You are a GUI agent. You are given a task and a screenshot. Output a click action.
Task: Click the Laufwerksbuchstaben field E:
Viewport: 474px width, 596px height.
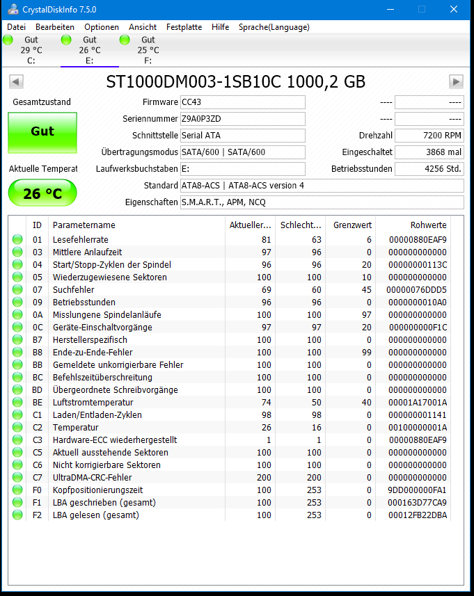pyautogui.click(x=243, y=169)
